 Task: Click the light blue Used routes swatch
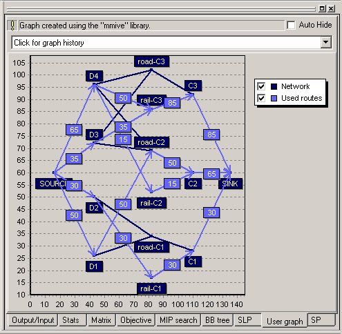pyautogui.click(x=274, y=98)
